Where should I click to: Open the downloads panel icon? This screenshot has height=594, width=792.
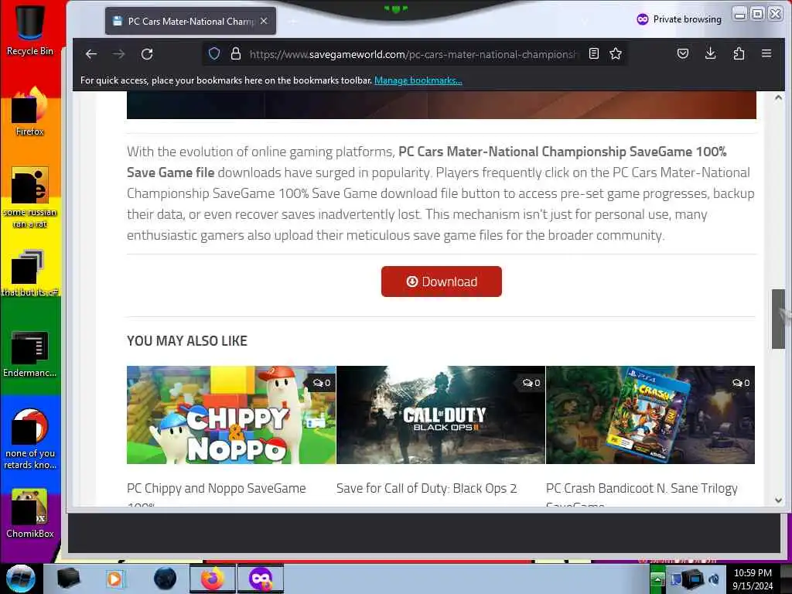pos(710,53)
